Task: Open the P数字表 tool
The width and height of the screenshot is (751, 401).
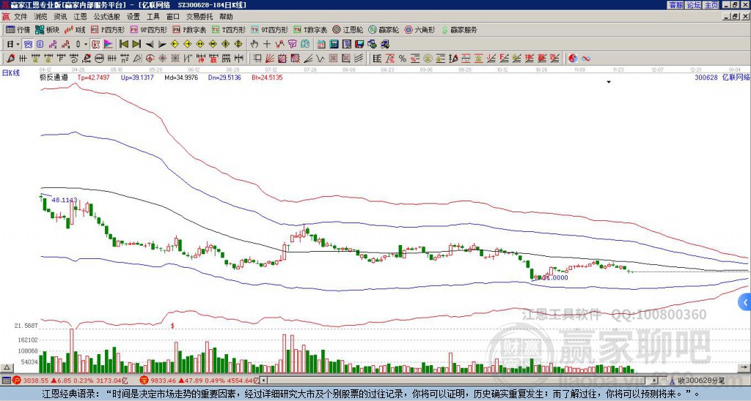Action: 189,29
